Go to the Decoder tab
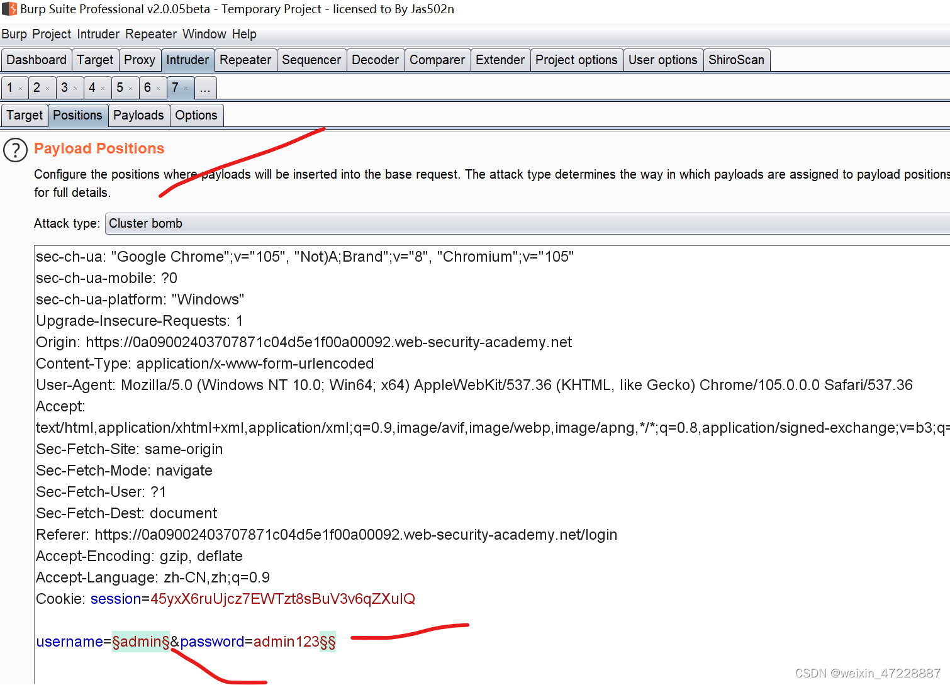Image resolution: width=950 pixels, height=685 pixels. (x=376, y=60)
